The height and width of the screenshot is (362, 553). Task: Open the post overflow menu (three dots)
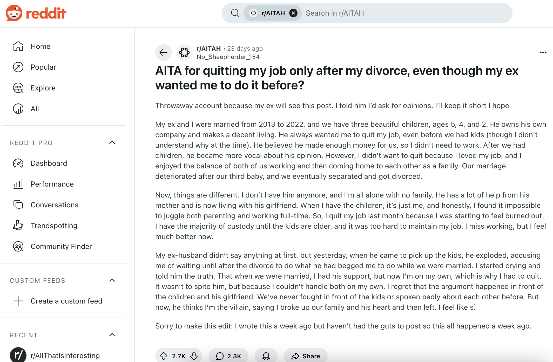pyautogui.click(x=543, y=52)
